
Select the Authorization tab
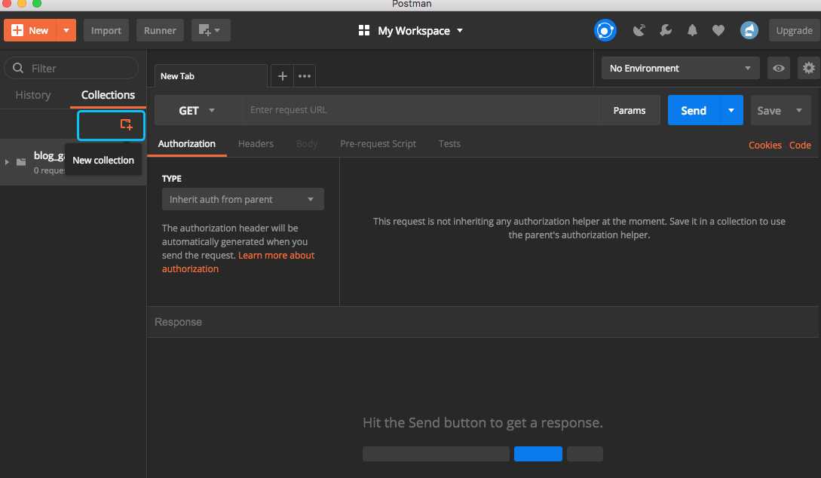tap(186, 143)
